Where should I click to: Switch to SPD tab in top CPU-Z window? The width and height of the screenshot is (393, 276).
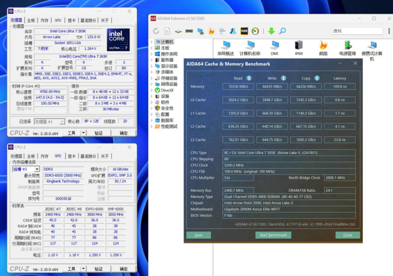[x=58, y=20]
